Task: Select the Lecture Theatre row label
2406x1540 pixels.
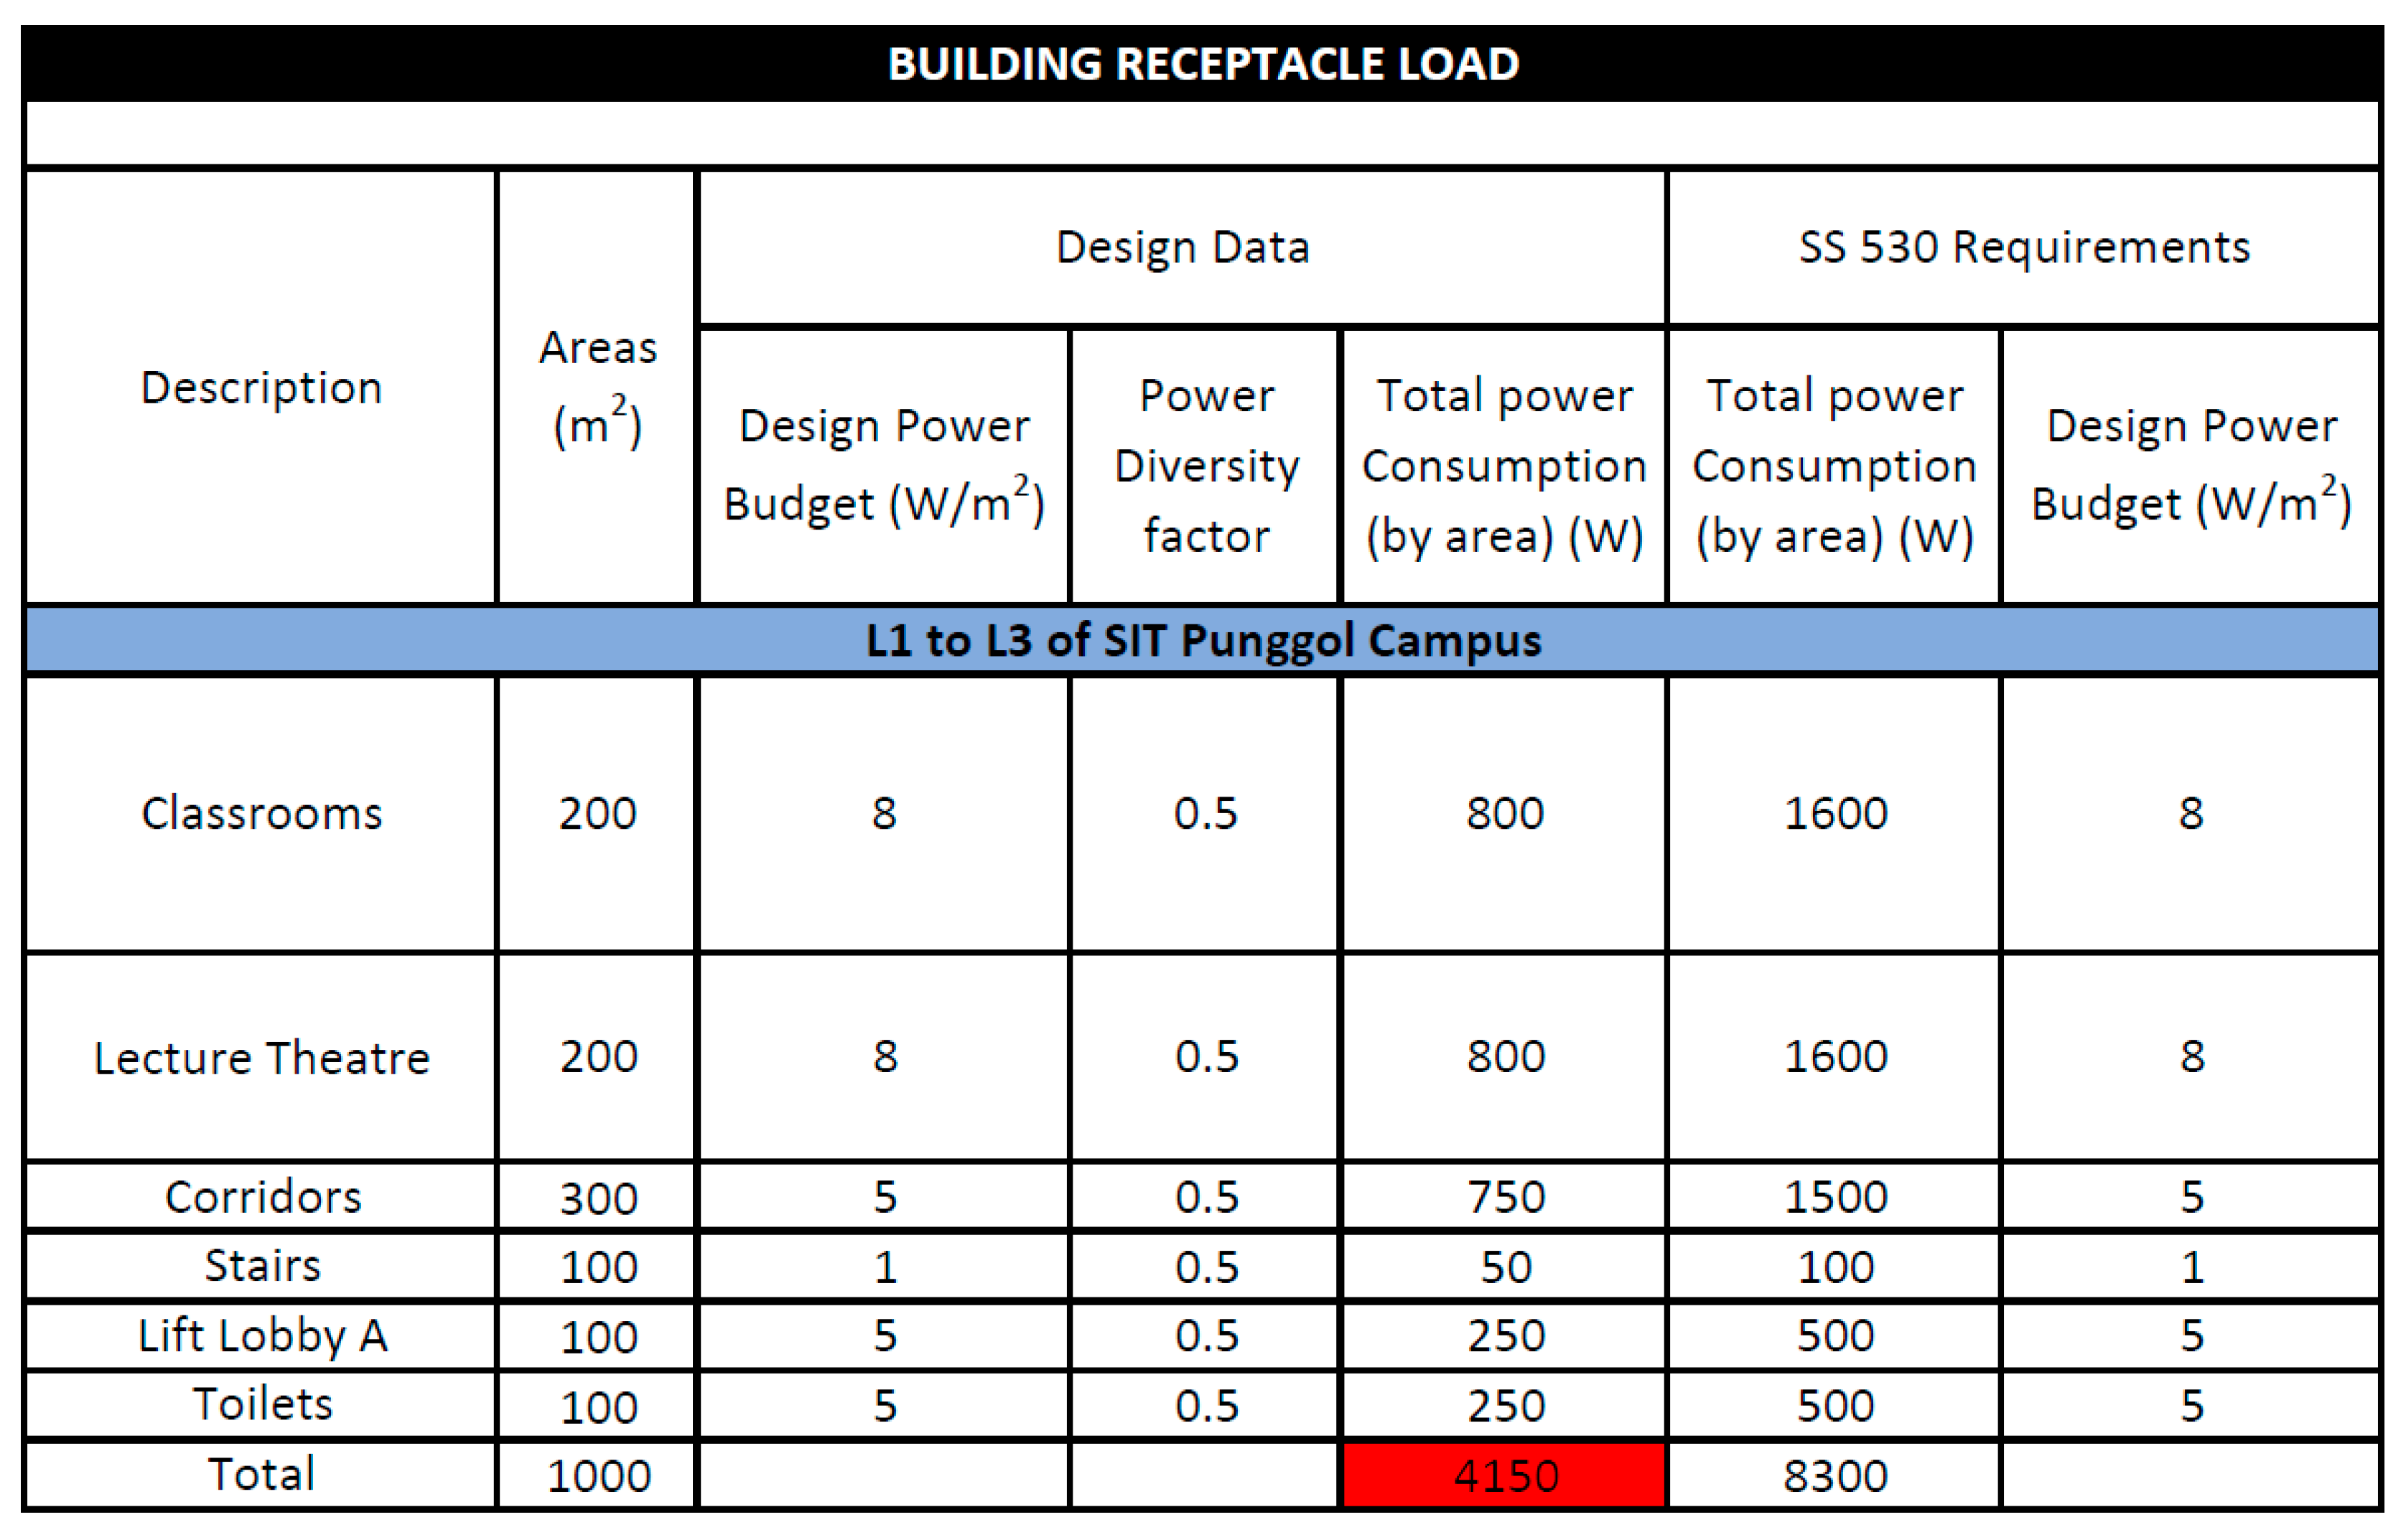Action: coord(261,1057)
